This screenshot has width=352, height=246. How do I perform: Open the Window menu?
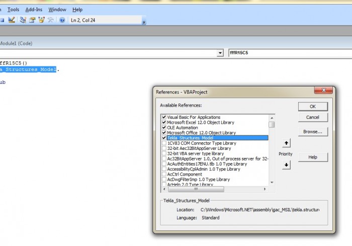tap(57, 10)
